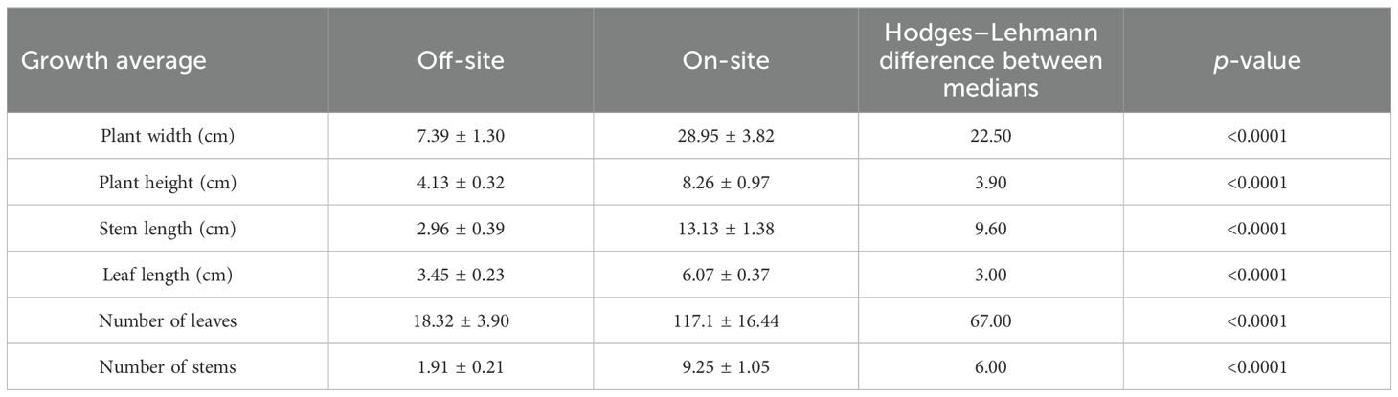Click the on-site value 117.1 ± 16.44
This screenshot has height=397, width=1398.
[725, 321]
